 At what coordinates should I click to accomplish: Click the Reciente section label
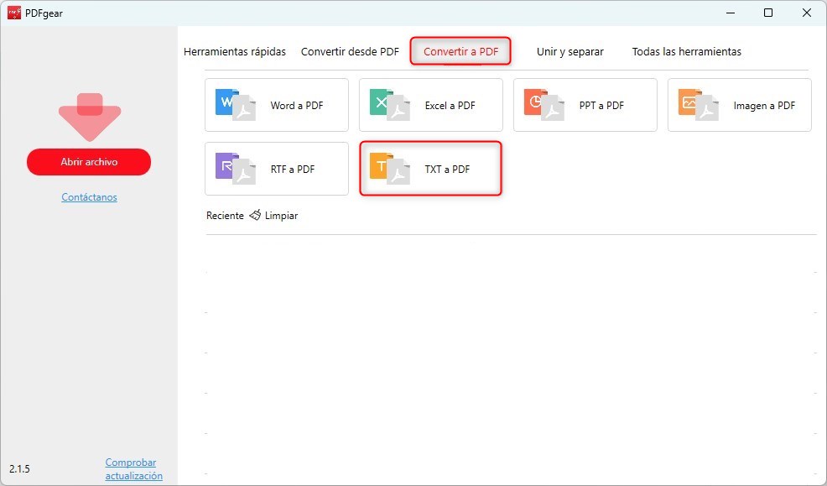point(224,215)
